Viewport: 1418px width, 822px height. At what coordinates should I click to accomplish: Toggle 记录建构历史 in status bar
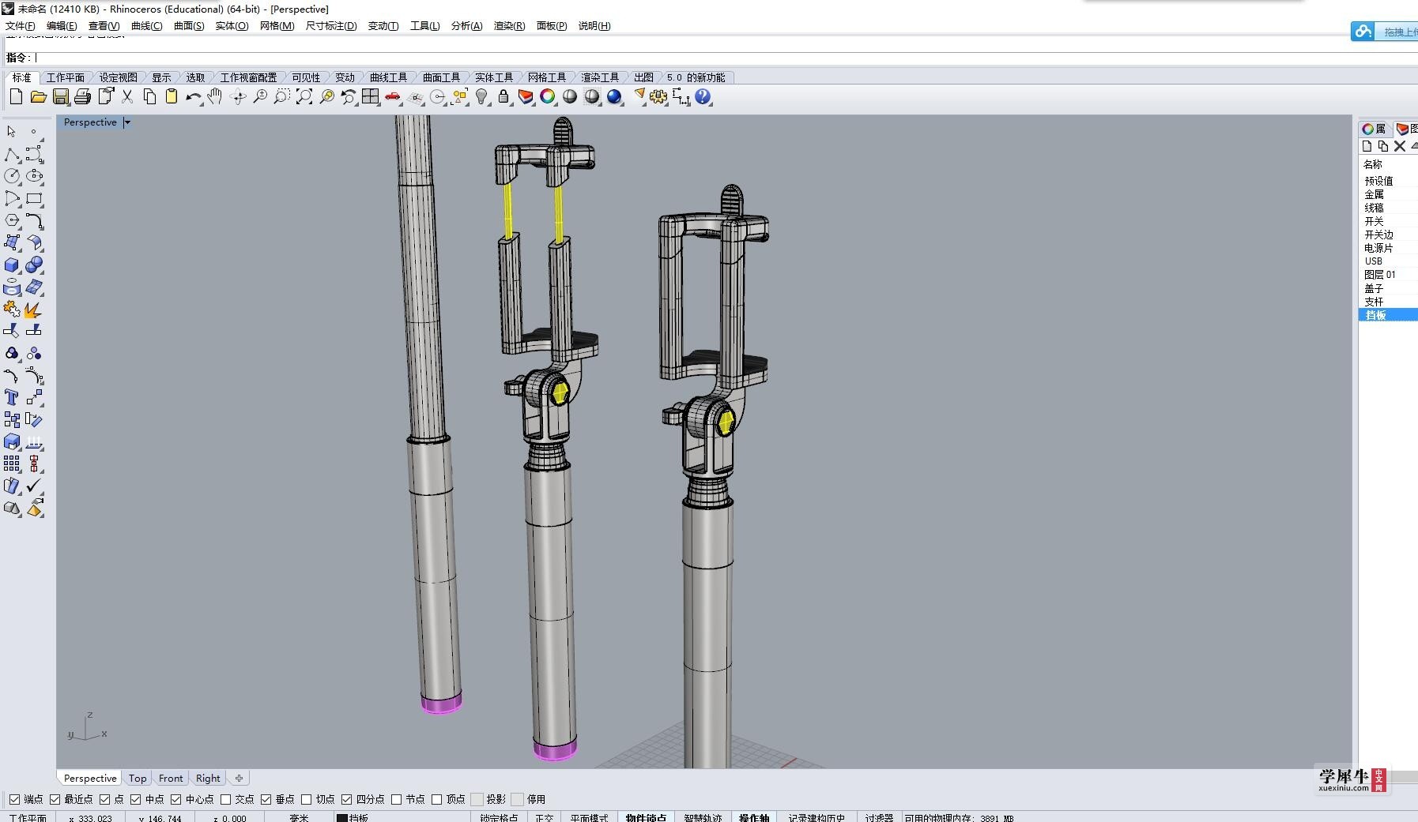pyautogui.click(x=816, y=817)
